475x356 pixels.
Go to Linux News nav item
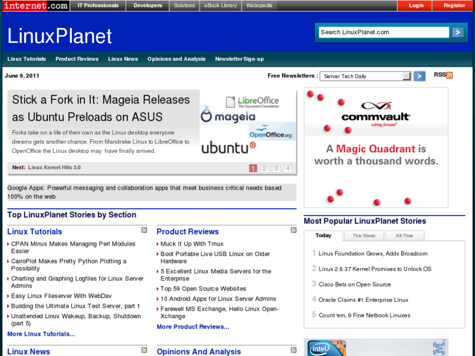(x=123, y=59)
